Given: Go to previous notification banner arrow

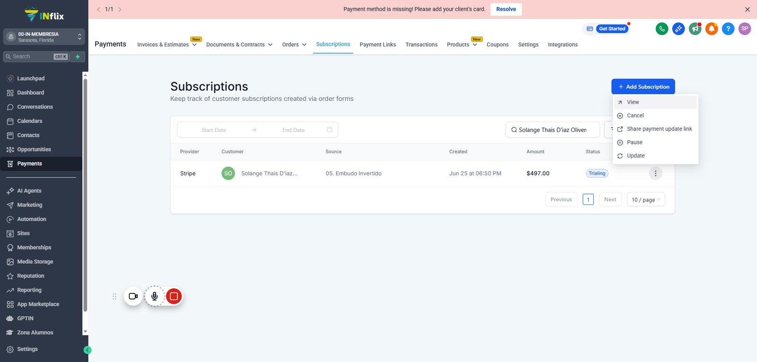Looking at the screenshot, I should click(98, 9).
